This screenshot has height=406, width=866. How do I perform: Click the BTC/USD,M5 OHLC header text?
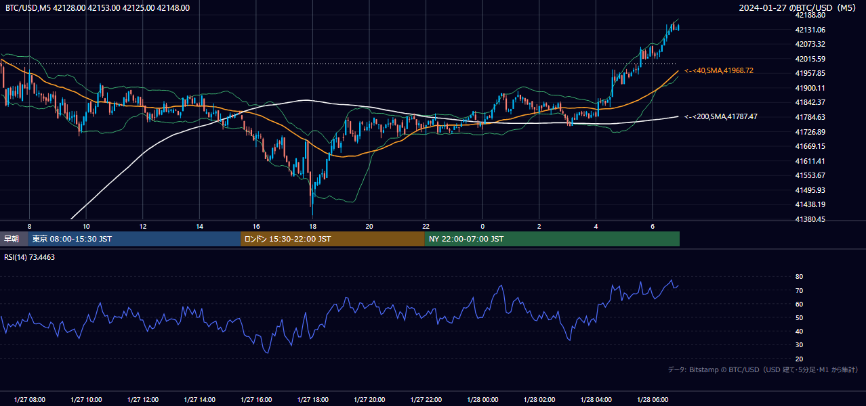[x=98, y=8]
